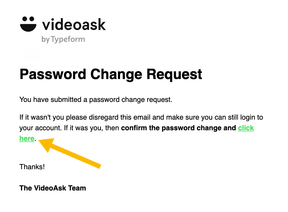The image size is (288, 212).
Task: Click "The VideoAsk Team" signature
Action: (x=53, y=188)
